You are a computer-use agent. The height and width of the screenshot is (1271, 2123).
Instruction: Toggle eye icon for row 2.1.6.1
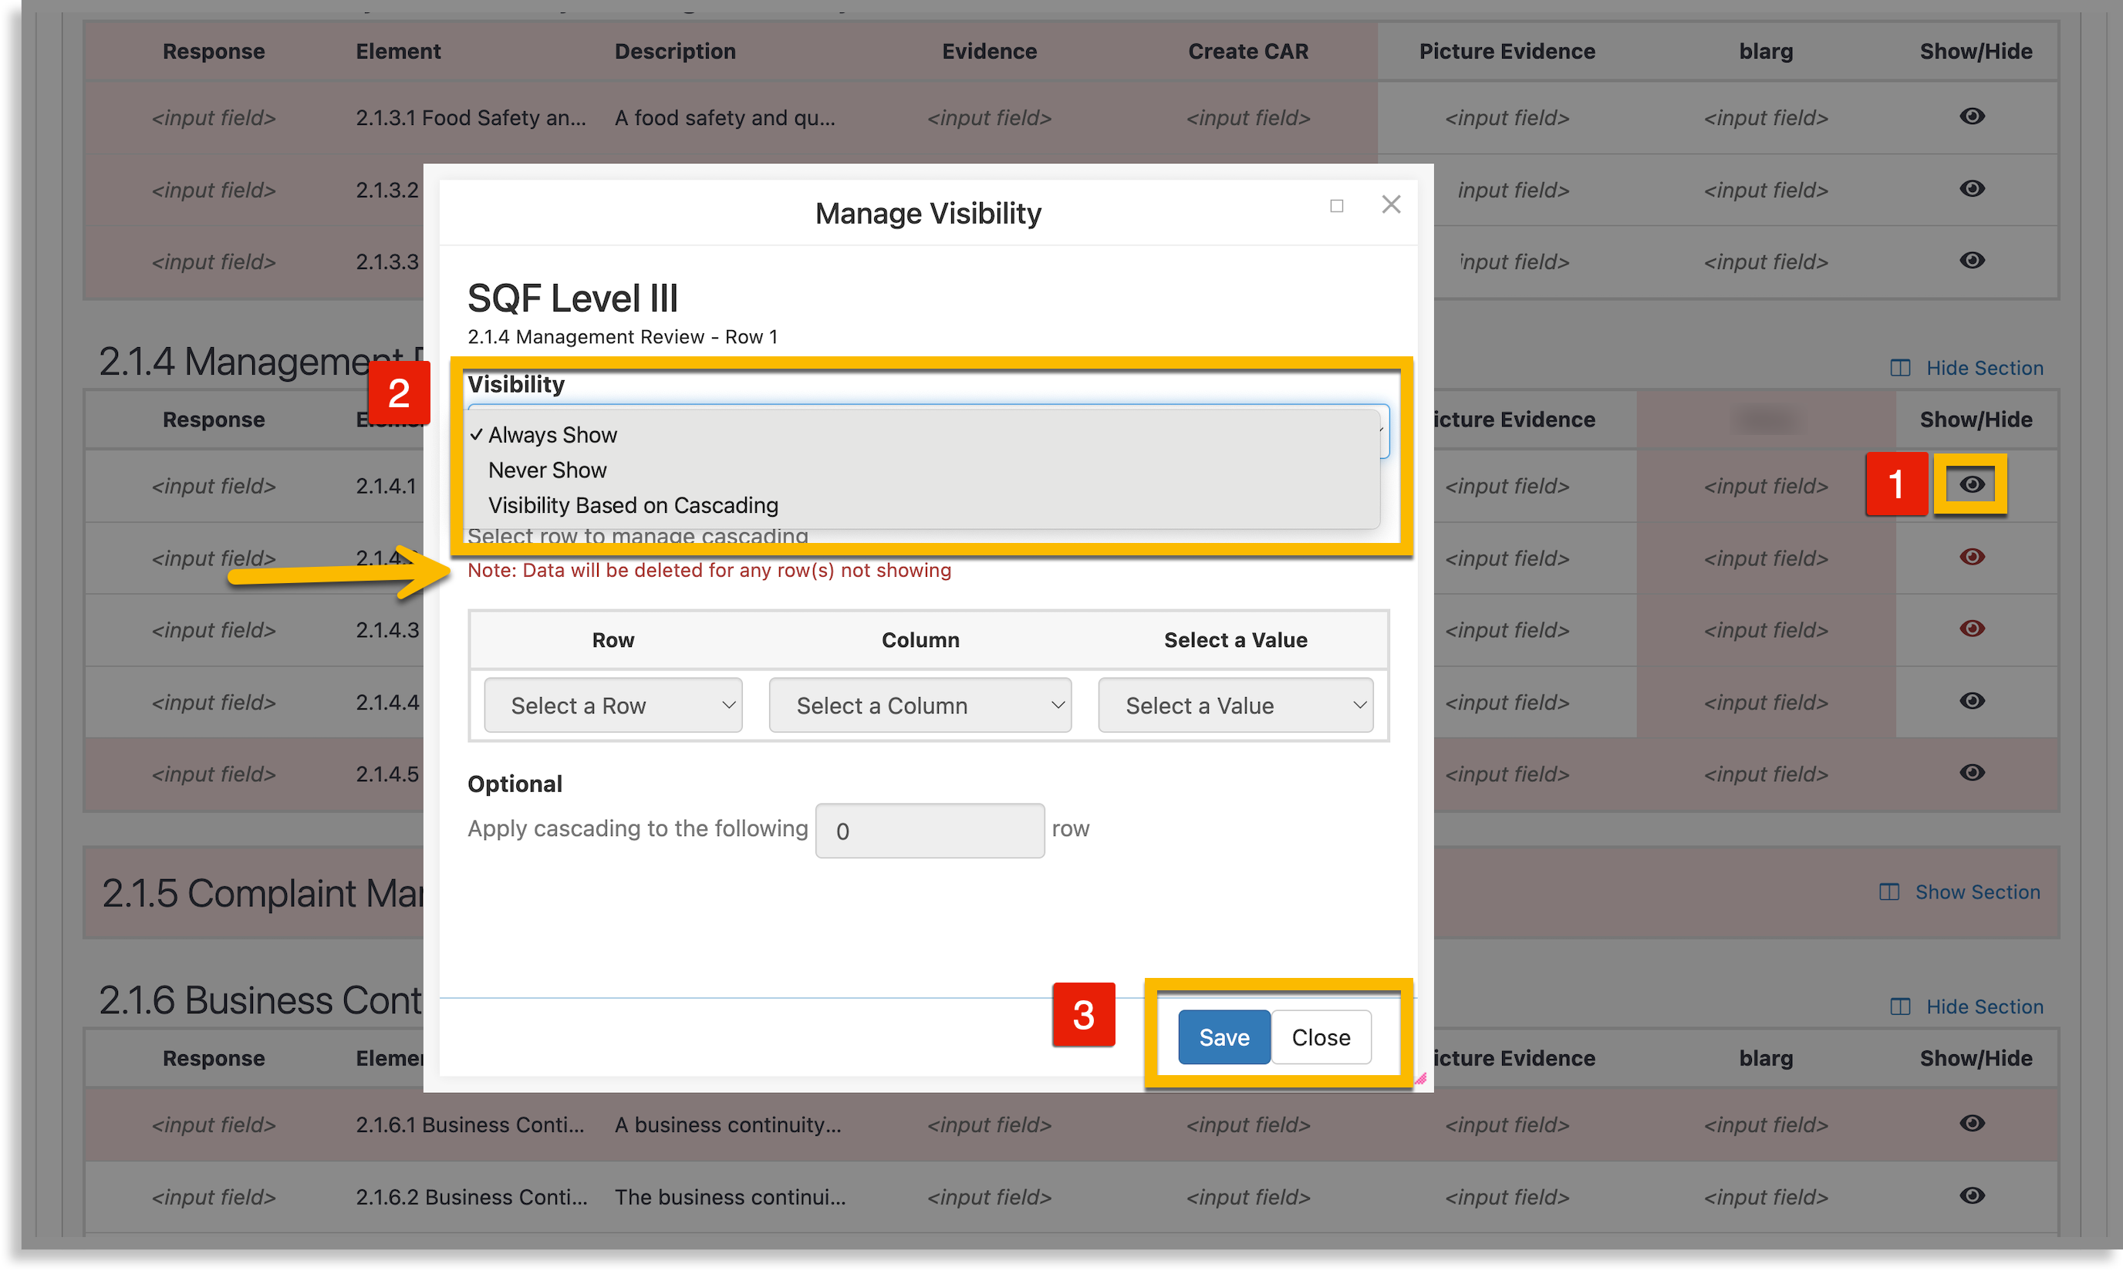1971,1124
